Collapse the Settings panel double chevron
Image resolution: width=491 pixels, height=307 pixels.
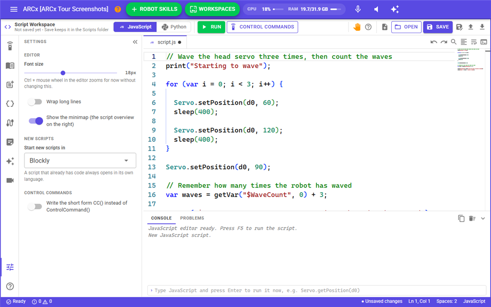135,42
